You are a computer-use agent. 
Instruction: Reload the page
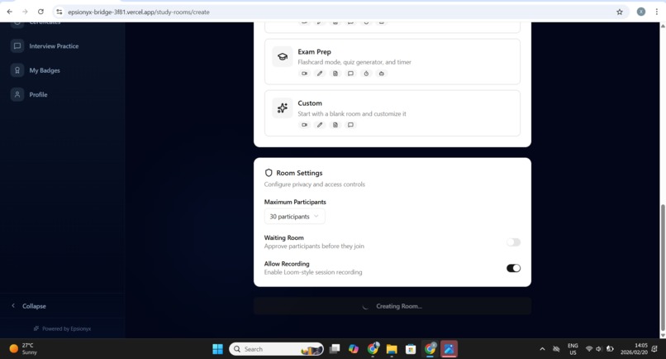pyautogui.click(x=40, y=12)
